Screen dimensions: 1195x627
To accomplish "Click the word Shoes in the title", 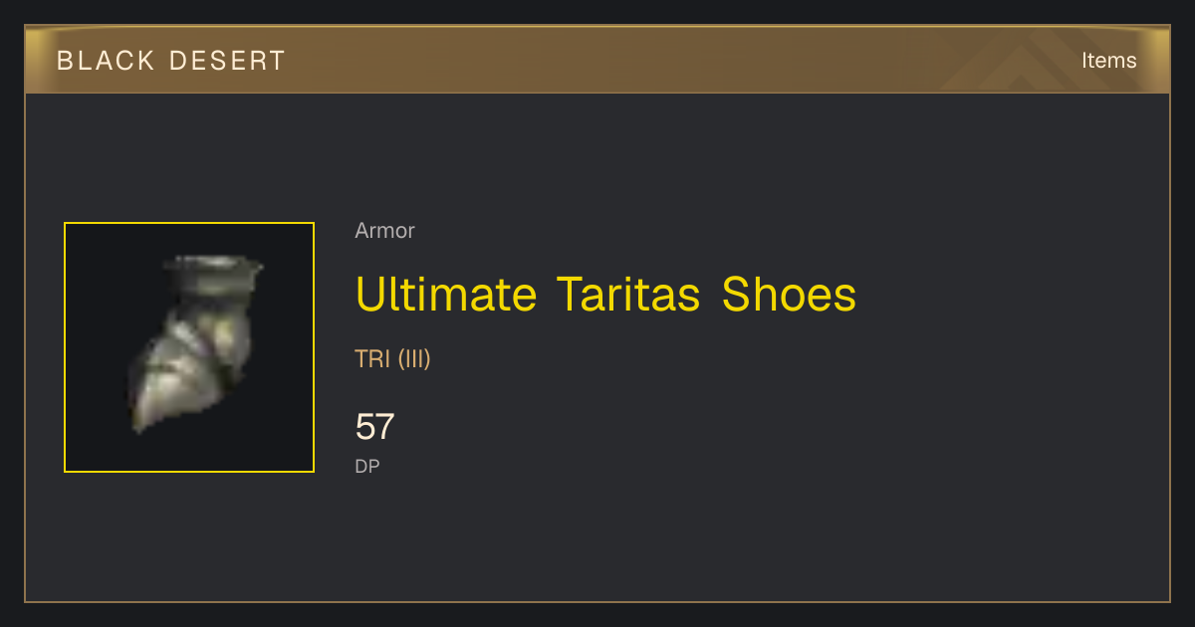I will [x=789, y=295].
